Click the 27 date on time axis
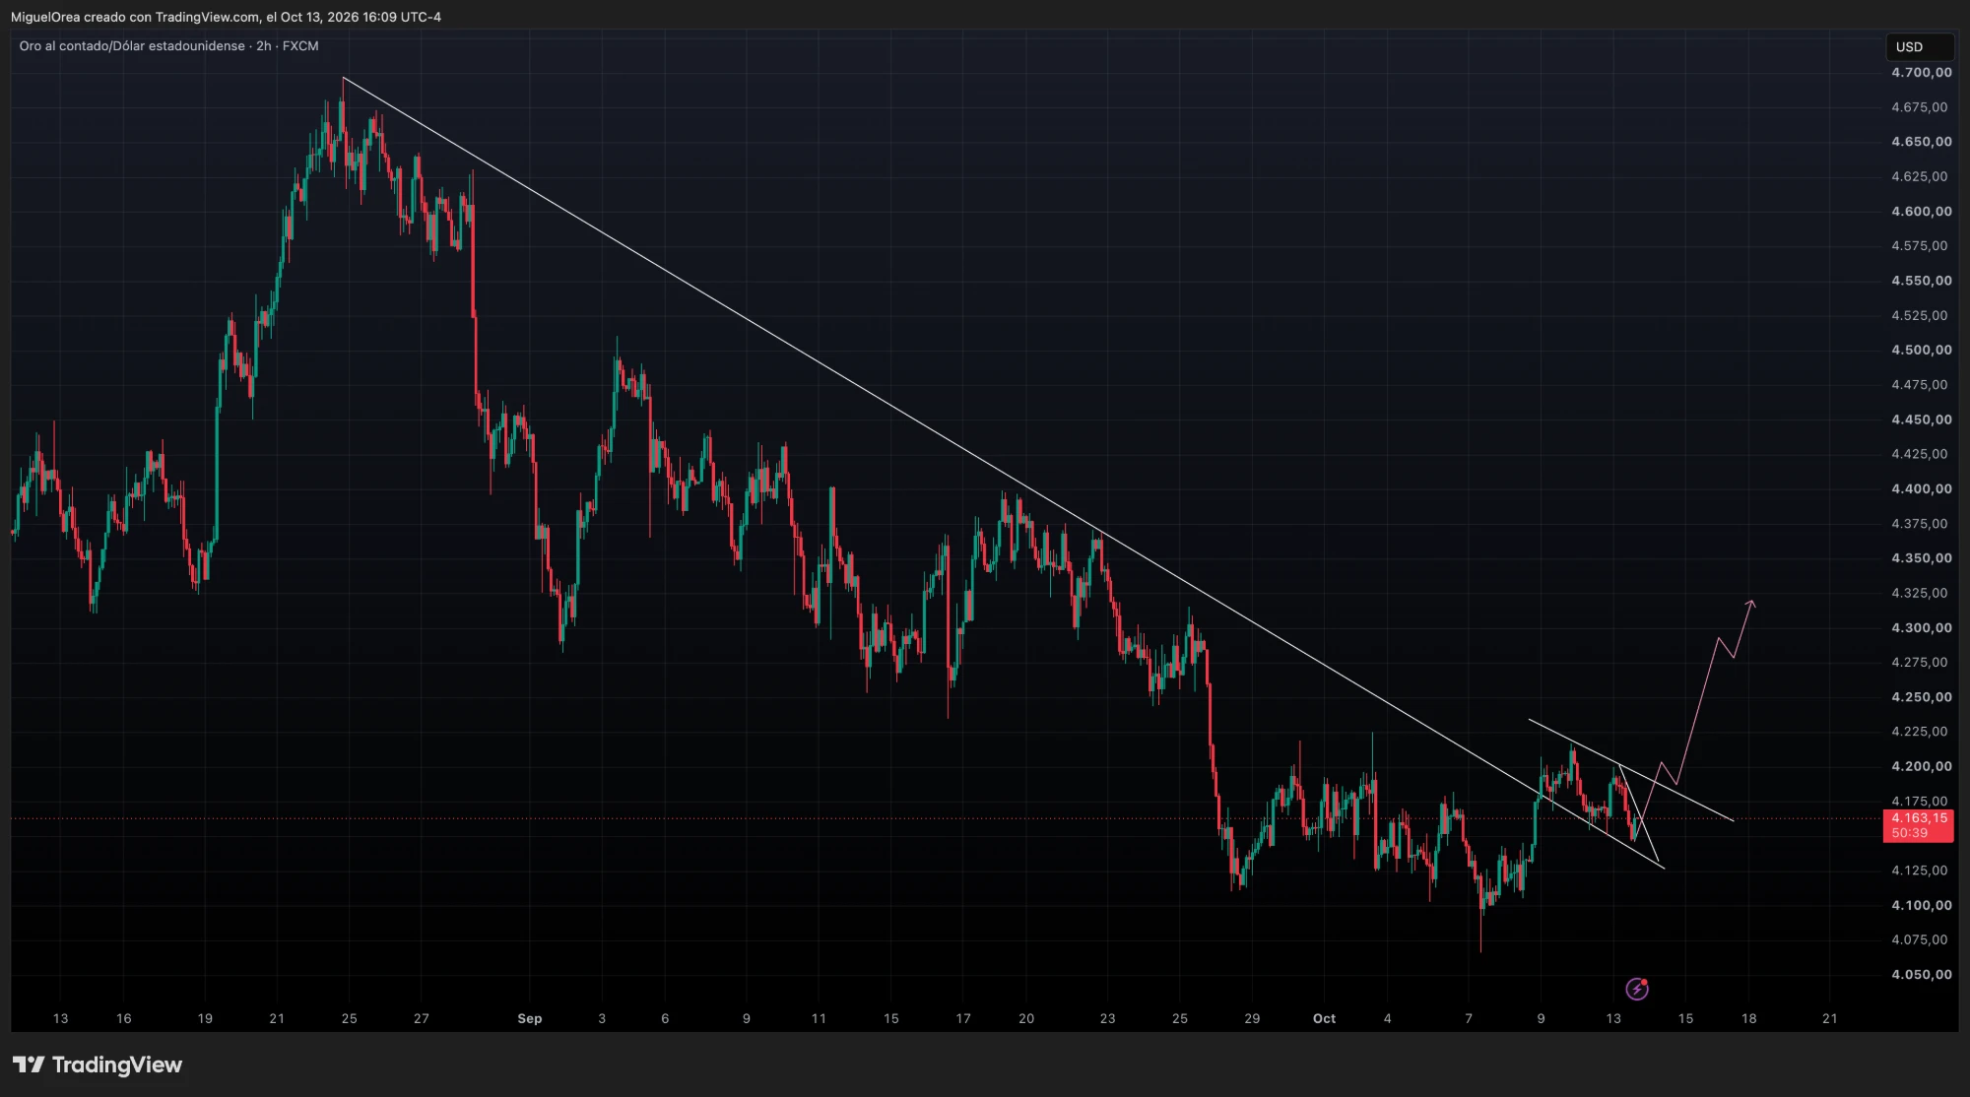 click(x=422, y=1018)
